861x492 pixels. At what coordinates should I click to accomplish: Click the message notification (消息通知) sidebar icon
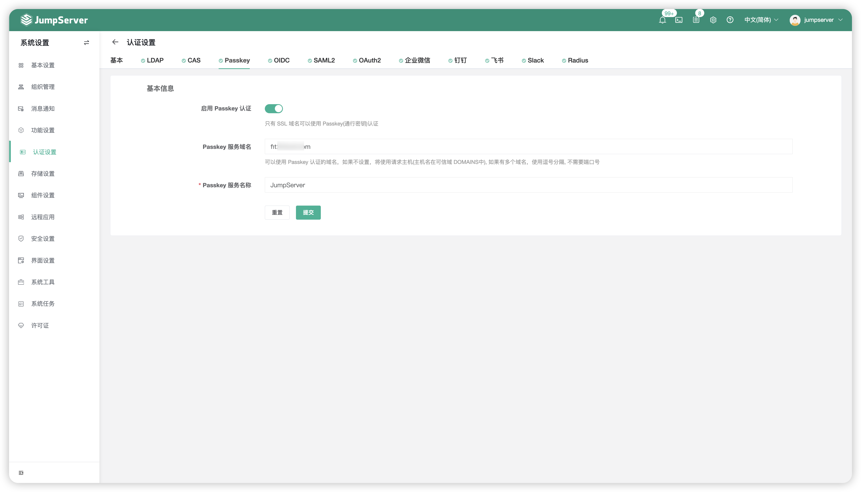click(21, 109)
